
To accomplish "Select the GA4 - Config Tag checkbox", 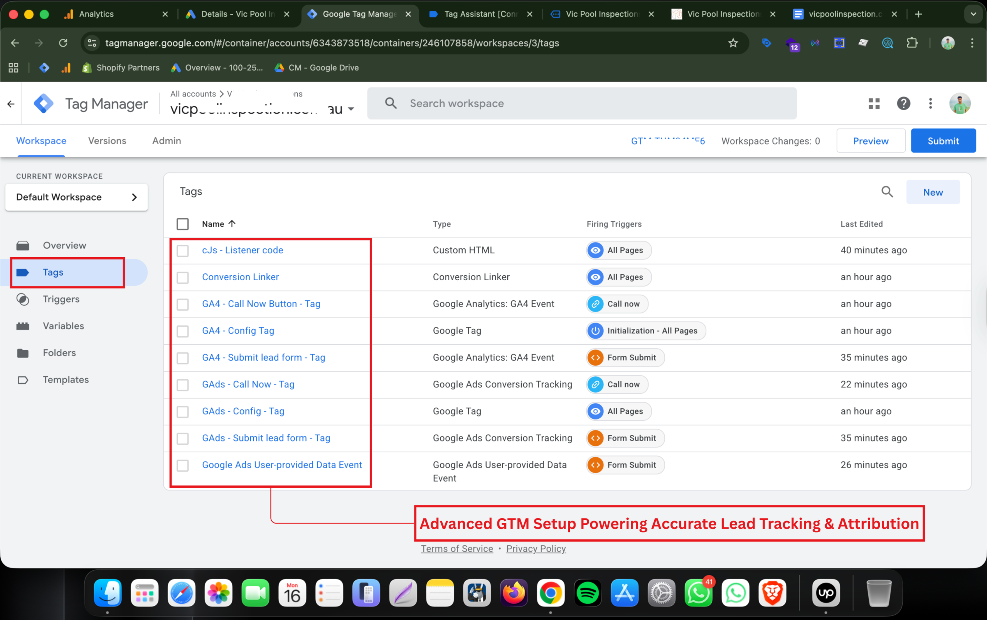I will [x=182, y=331].
